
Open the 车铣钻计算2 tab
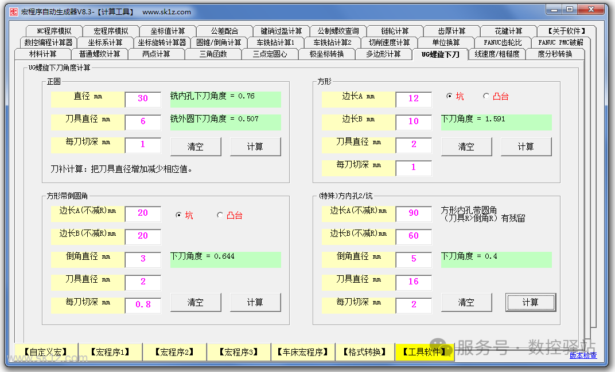[333, 42]
